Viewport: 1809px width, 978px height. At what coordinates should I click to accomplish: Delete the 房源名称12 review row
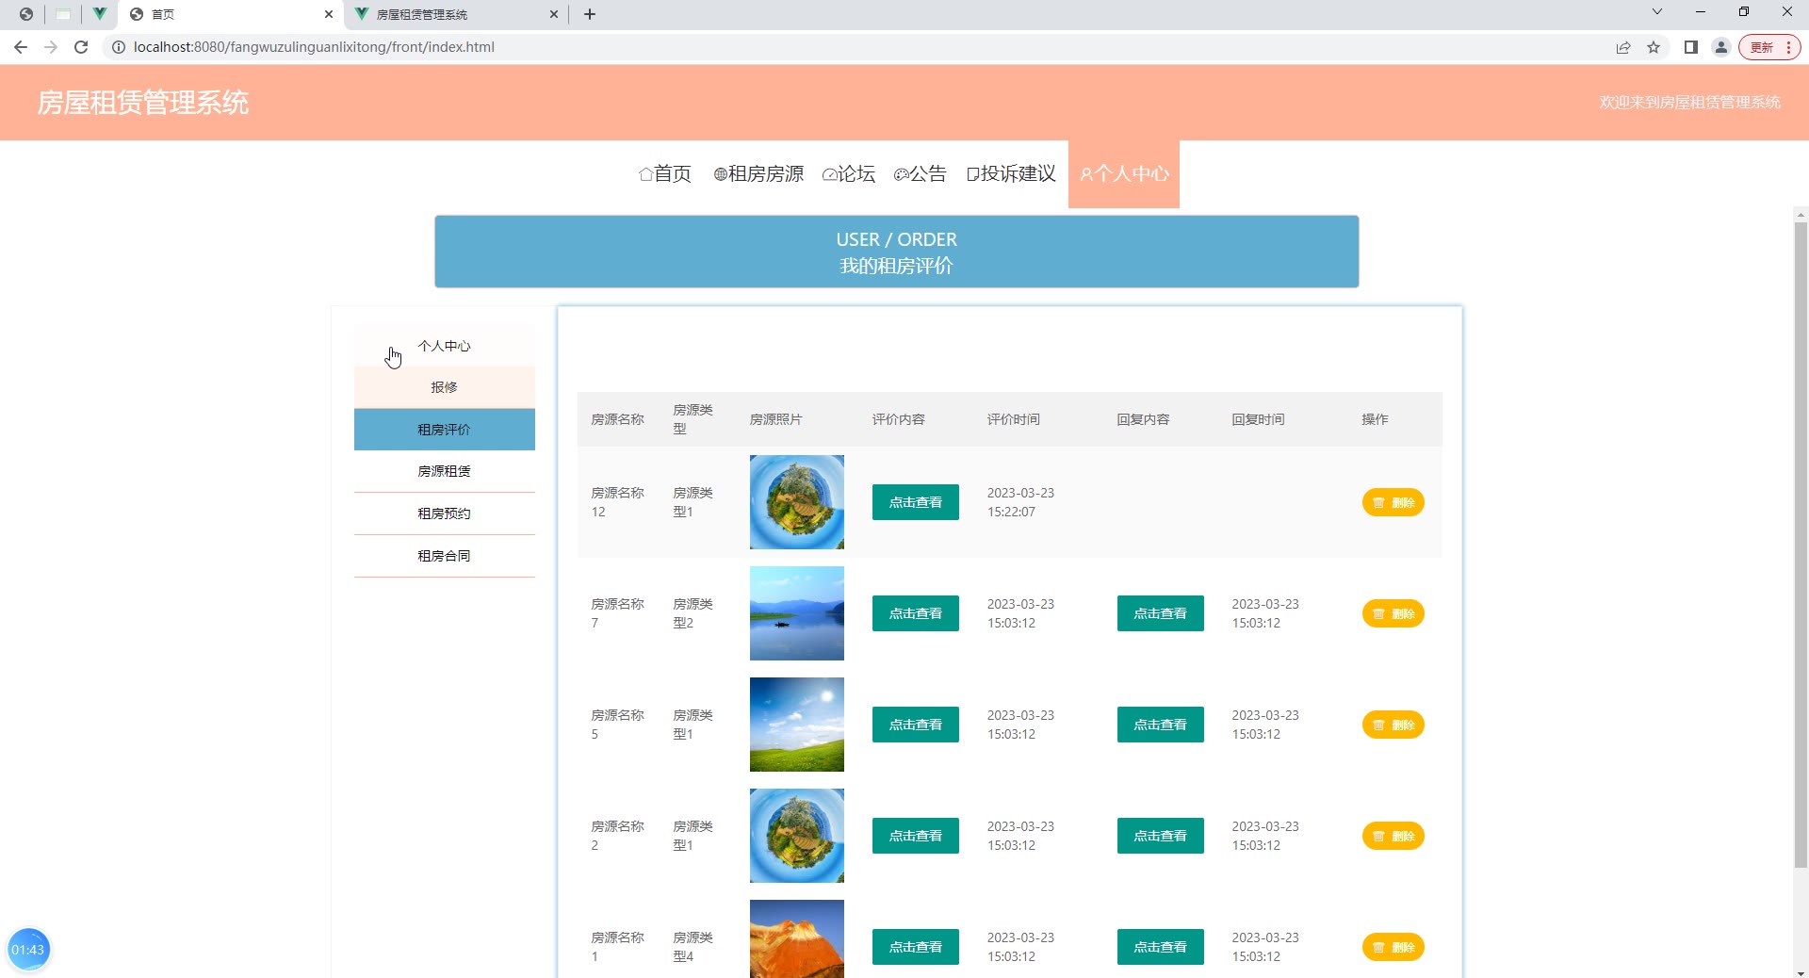(x=1393, y=502)
